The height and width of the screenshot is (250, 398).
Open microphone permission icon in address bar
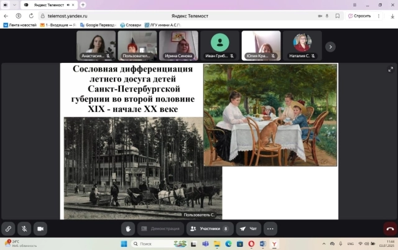tap(327, 16)
